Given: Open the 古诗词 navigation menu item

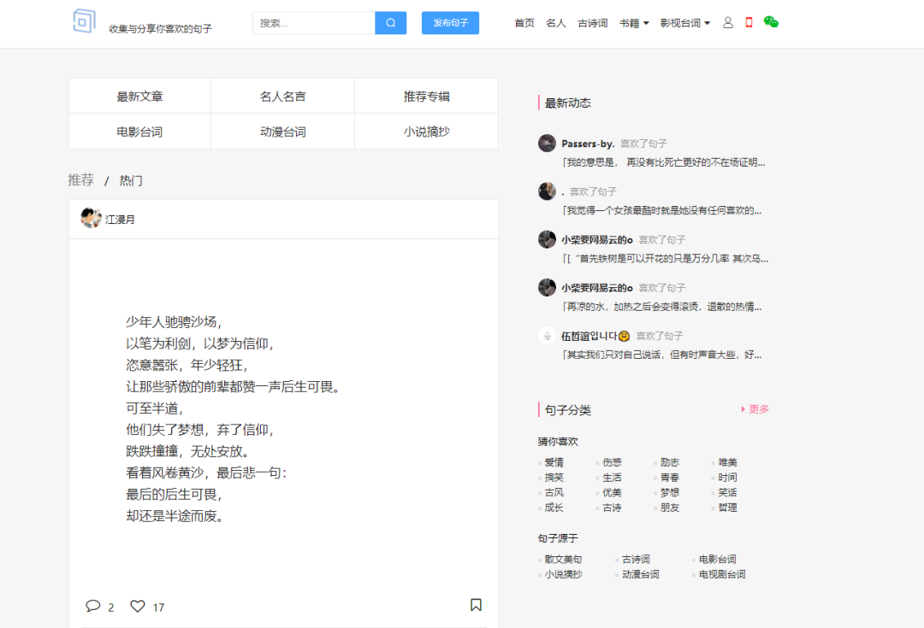Looking at the screenshot, I should [592, 23].
